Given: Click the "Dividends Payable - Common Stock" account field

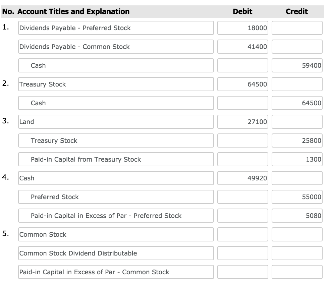Looking at the screenshot, I should point(116,47).
